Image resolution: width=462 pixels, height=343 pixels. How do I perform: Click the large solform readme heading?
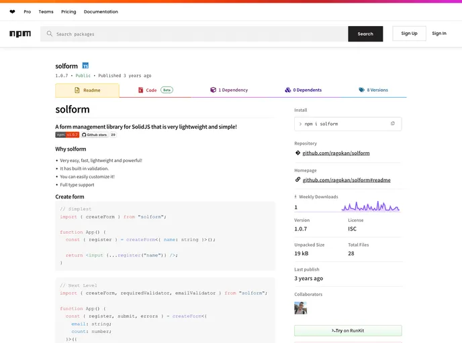(x=73, y=109)
